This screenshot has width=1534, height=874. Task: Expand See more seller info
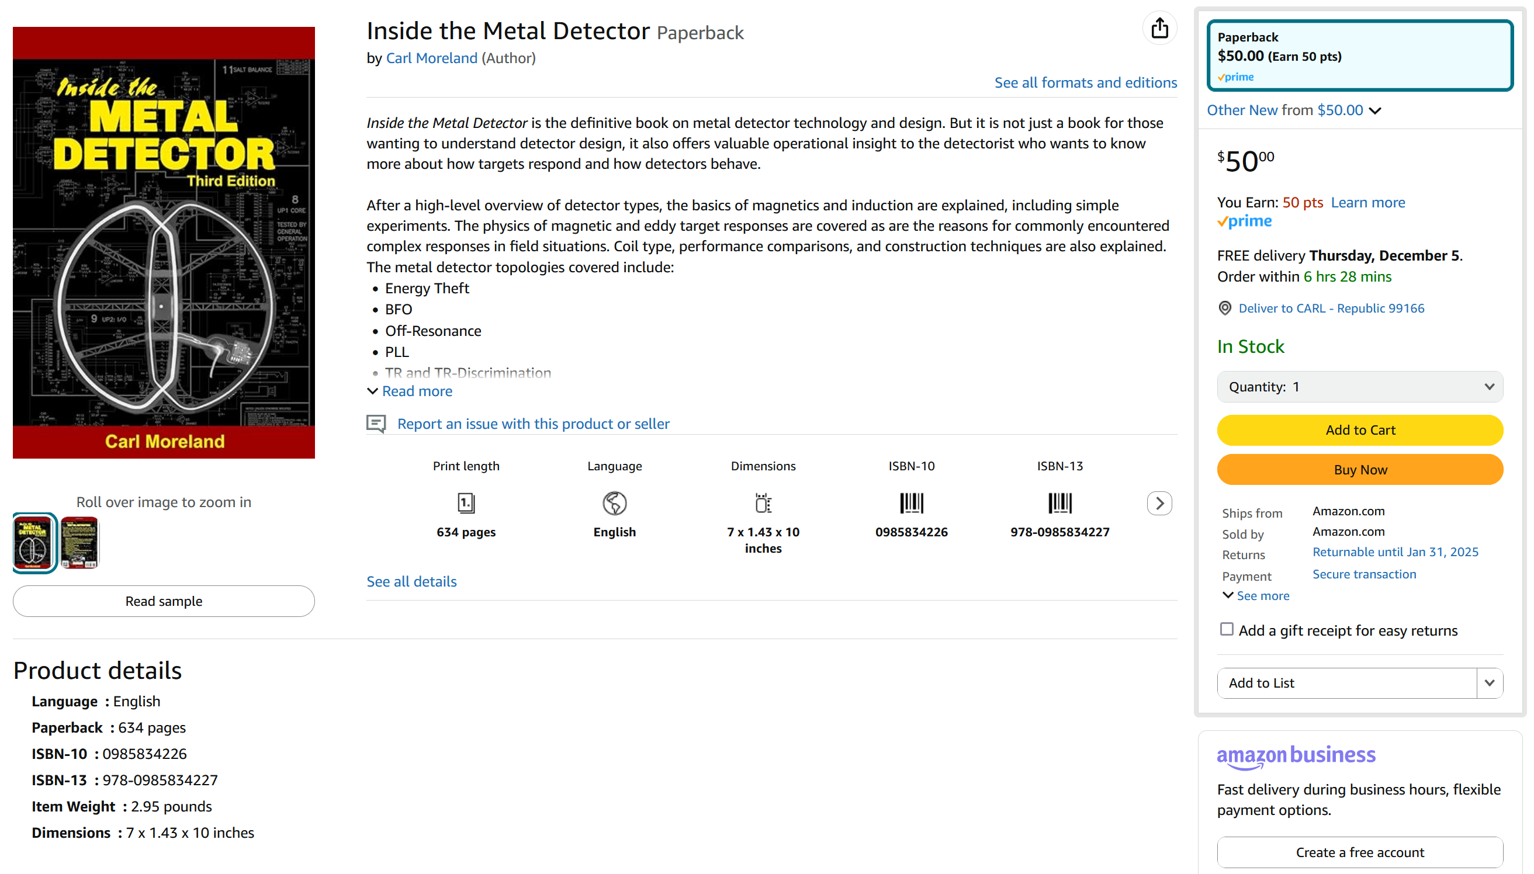1262,595
